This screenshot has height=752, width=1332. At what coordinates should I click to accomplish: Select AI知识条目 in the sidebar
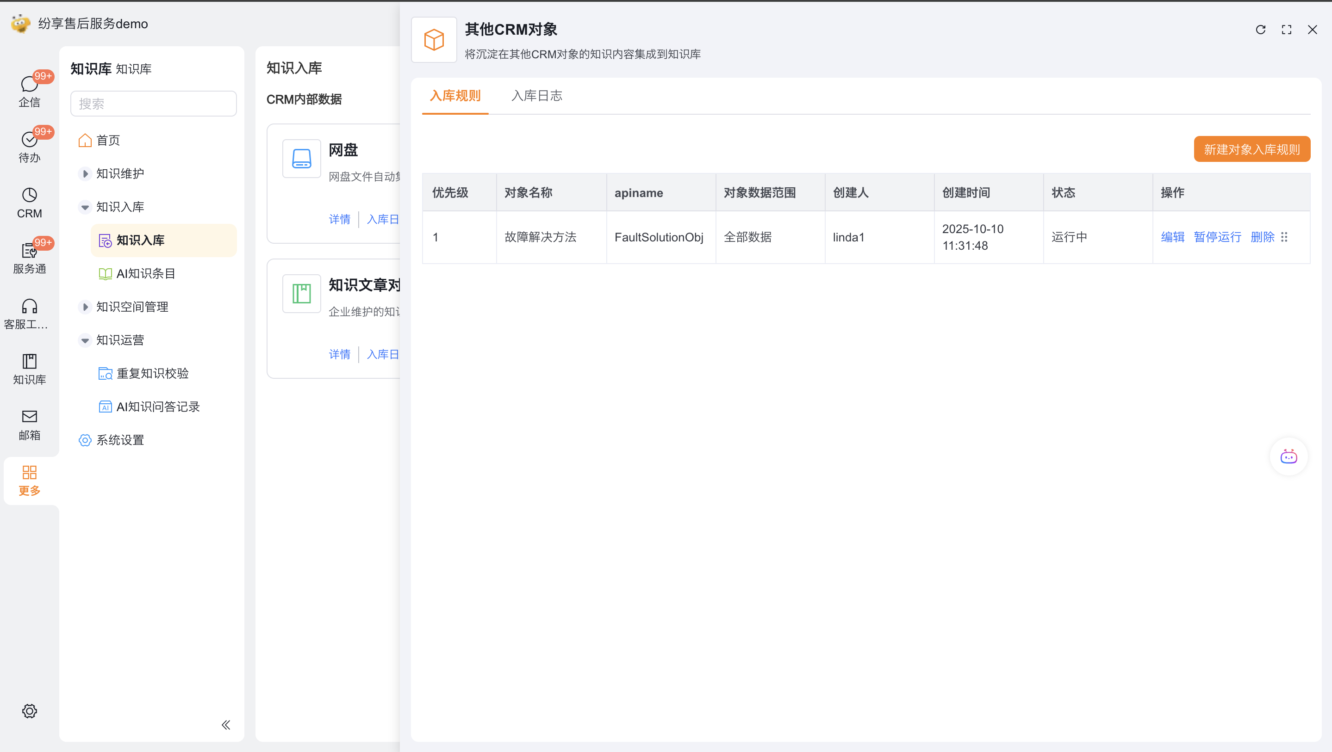pos(145,273)
